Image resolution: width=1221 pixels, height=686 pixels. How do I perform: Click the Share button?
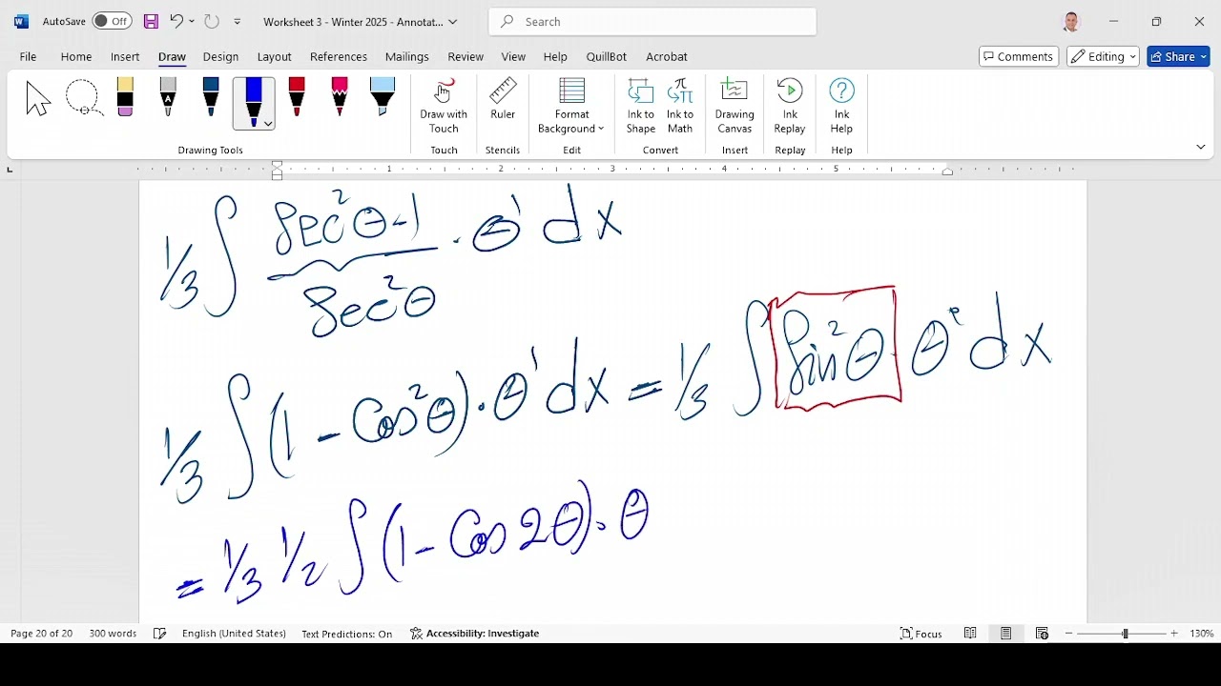tap(1178, 56)
